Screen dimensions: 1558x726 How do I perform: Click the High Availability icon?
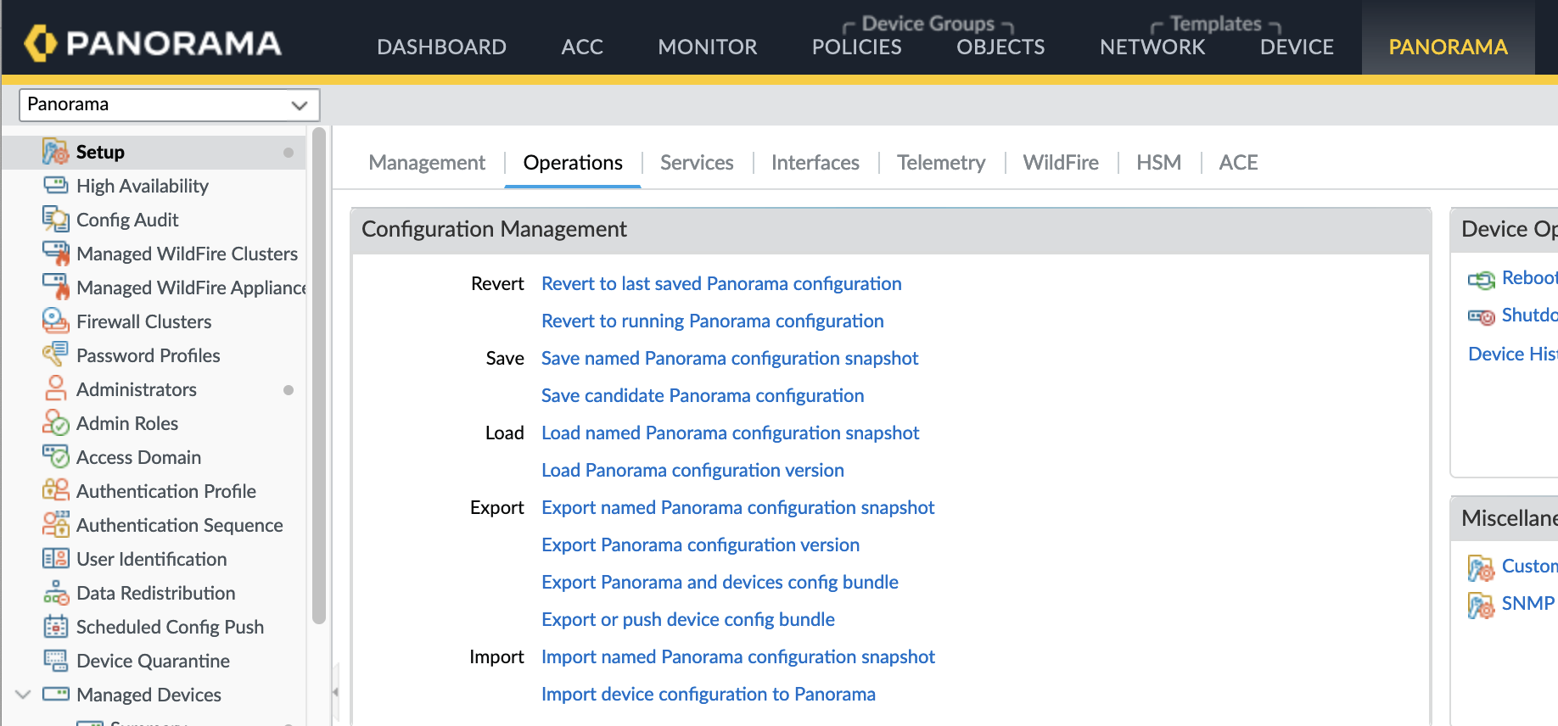56,186
